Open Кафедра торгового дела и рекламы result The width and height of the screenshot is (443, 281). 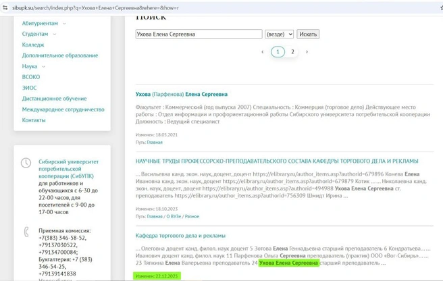pyautogui.click(x=180, y=236)
